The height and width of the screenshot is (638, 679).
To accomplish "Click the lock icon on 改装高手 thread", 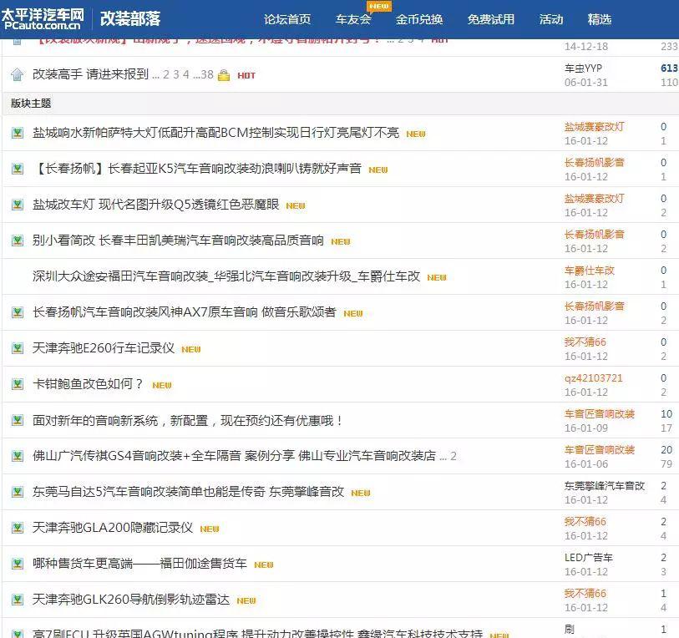I will [224, 75].
